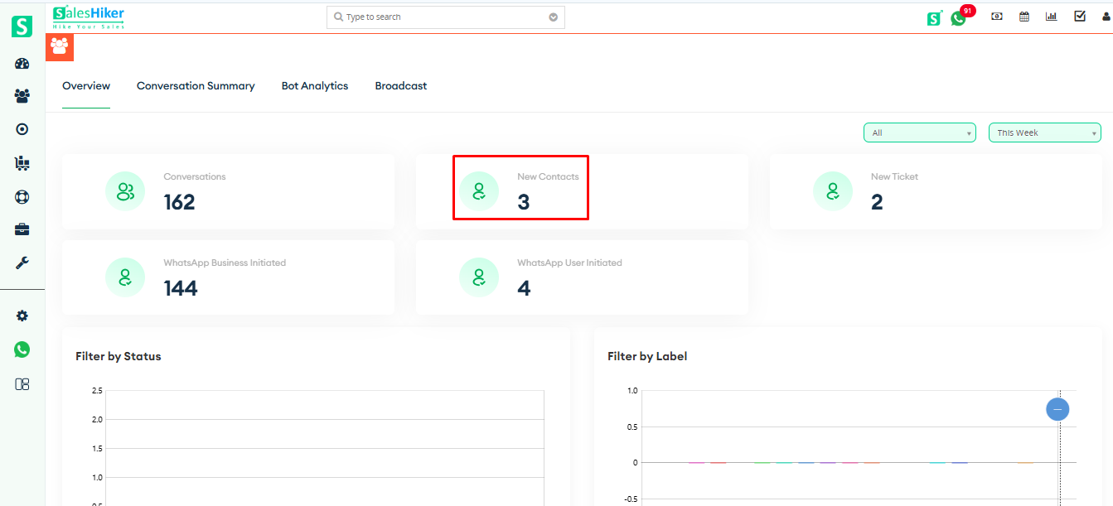Click the New Contacts card highlighted in red
The image size is (1113, 506).
pyautogui.click(x=520, y=188)
